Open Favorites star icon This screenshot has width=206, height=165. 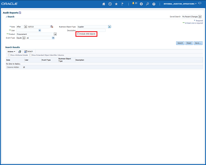[x=116, y=4]
